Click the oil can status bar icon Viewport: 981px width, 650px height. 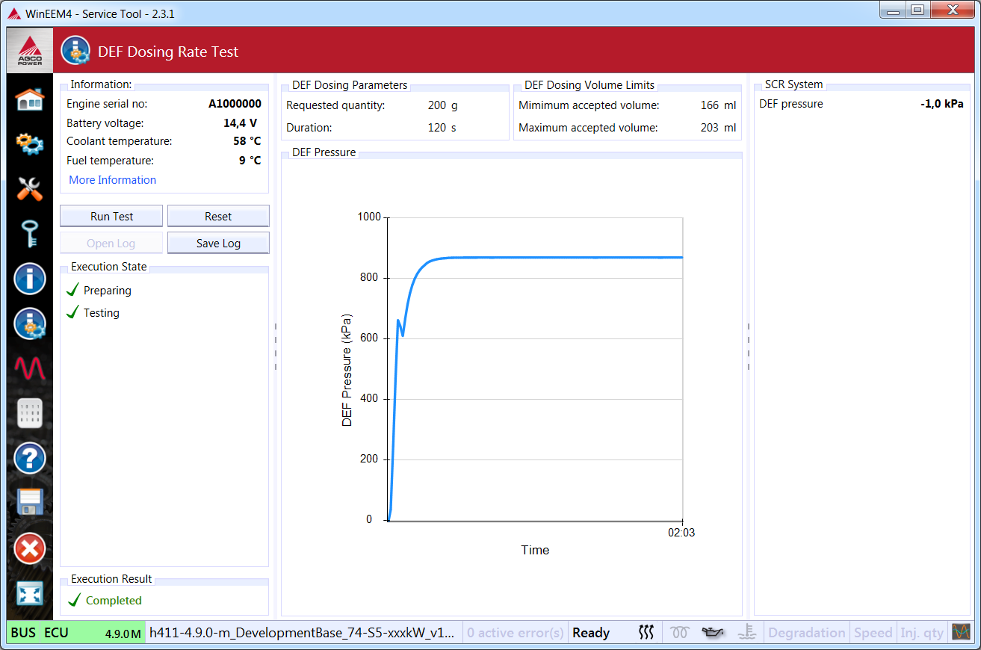pos(712,633)
